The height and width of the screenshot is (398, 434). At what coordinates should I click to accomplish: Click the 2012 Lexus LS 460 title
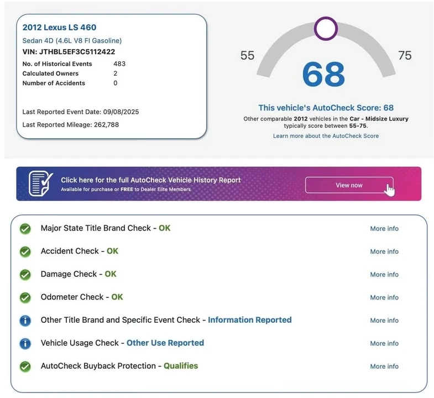[x=59, y=28]
